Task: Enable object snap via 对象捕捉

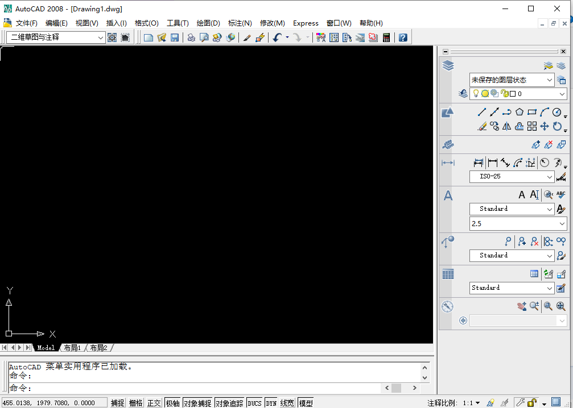Action: [x=197, y=402]
